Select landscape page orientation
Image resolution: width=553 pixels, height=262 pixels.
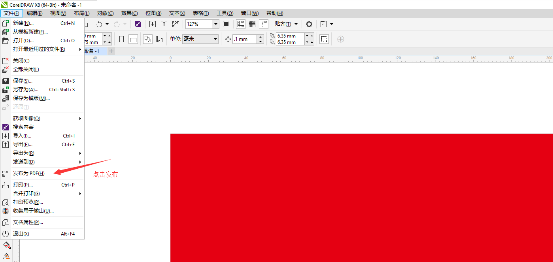[x=133, y=39]
